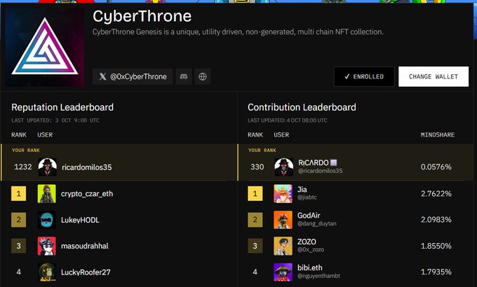Select username masoudrahhal
This screenshot has width=477, height=287.
pos(85,246)
